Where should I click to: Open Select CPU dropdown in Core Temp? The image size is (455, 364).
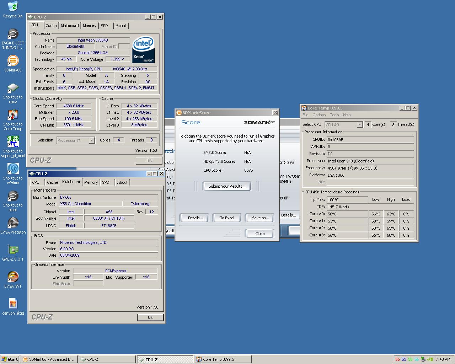pos(360,125)
